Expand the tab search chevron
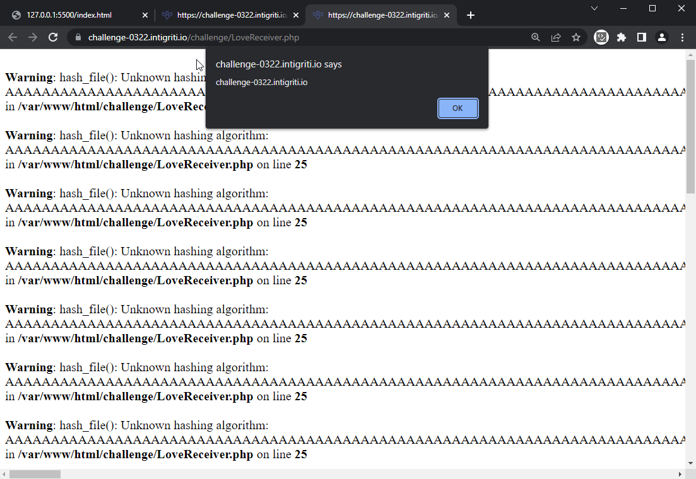 pyautogui.click(x=594, y=8)
